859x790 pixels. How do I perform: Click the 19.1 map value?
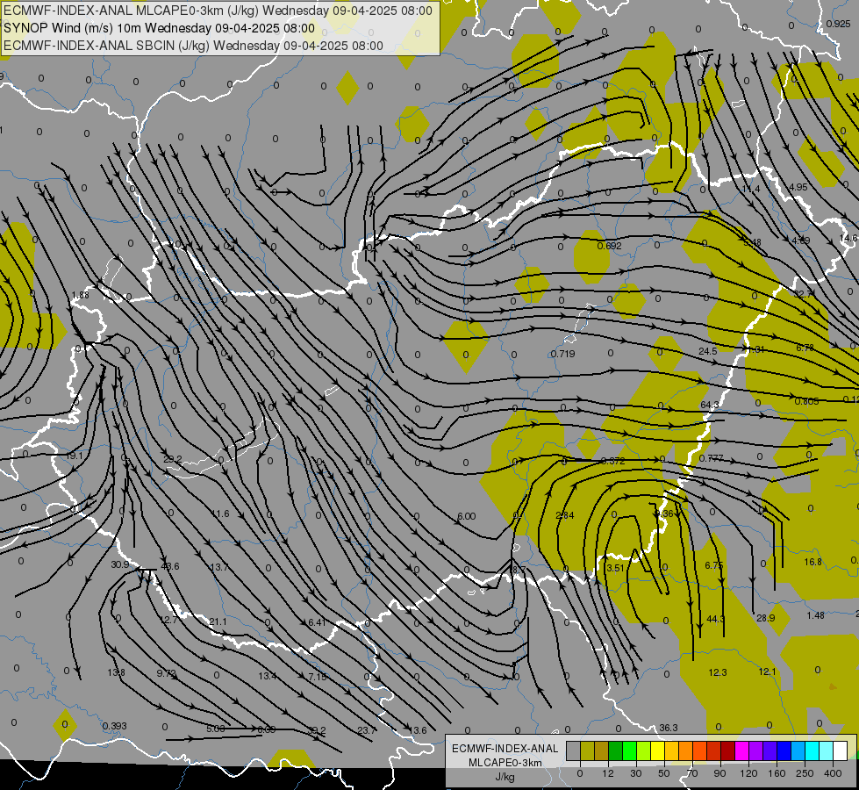click(74, 456)
